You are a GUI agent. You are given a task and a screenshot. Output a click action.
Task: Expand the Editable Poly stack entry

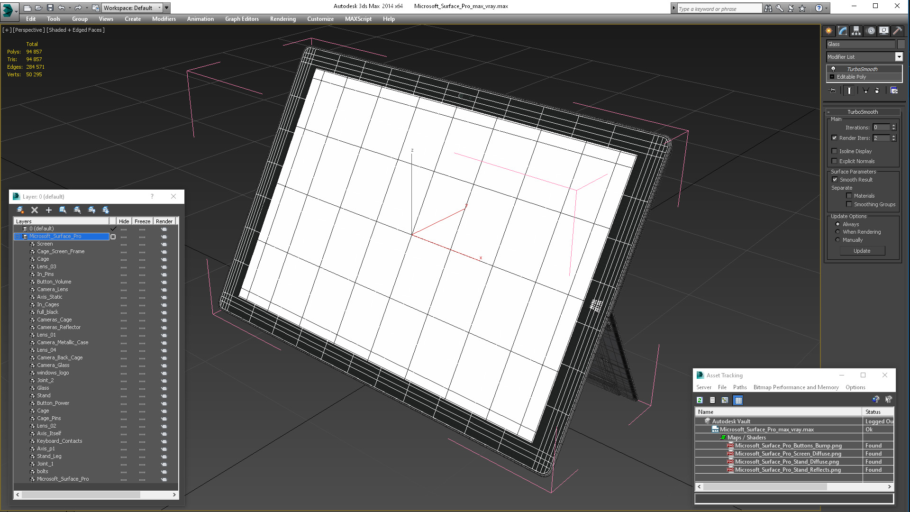832,77
